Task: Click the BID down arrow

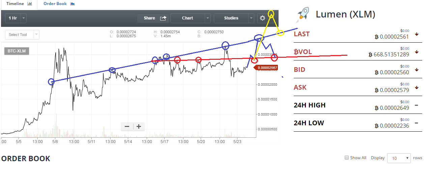Action: coord(417,70)
